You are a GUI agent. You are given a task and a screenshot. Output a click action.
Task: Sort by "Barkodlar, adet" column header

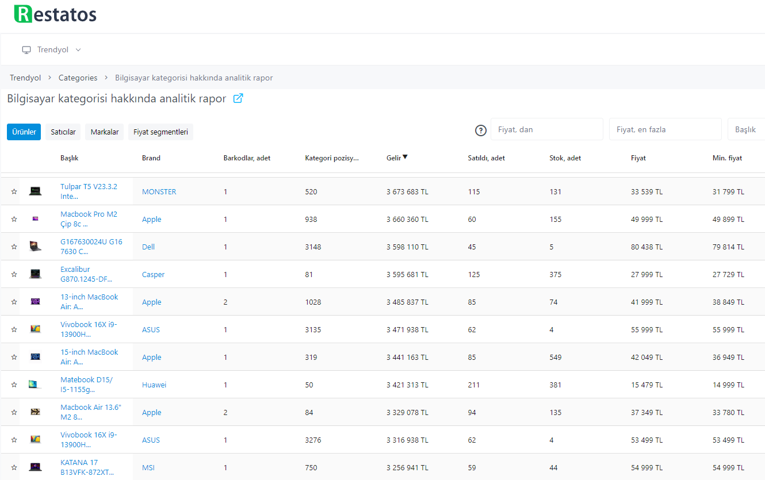(247, 158)
